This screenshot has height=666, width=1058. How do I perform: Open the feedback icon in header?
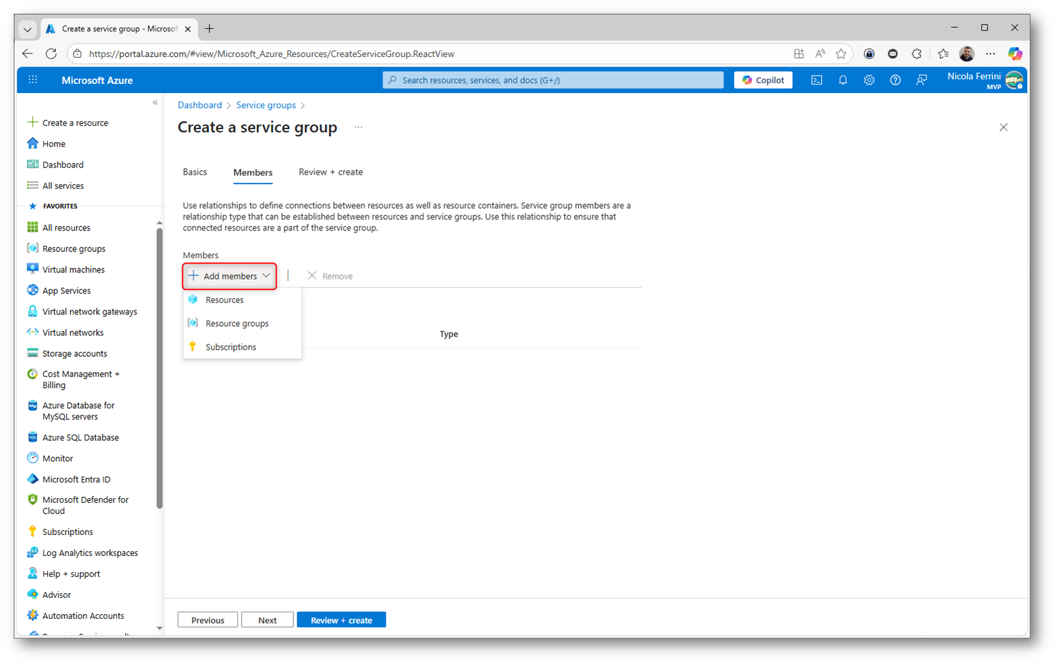[x=922, y=80]
